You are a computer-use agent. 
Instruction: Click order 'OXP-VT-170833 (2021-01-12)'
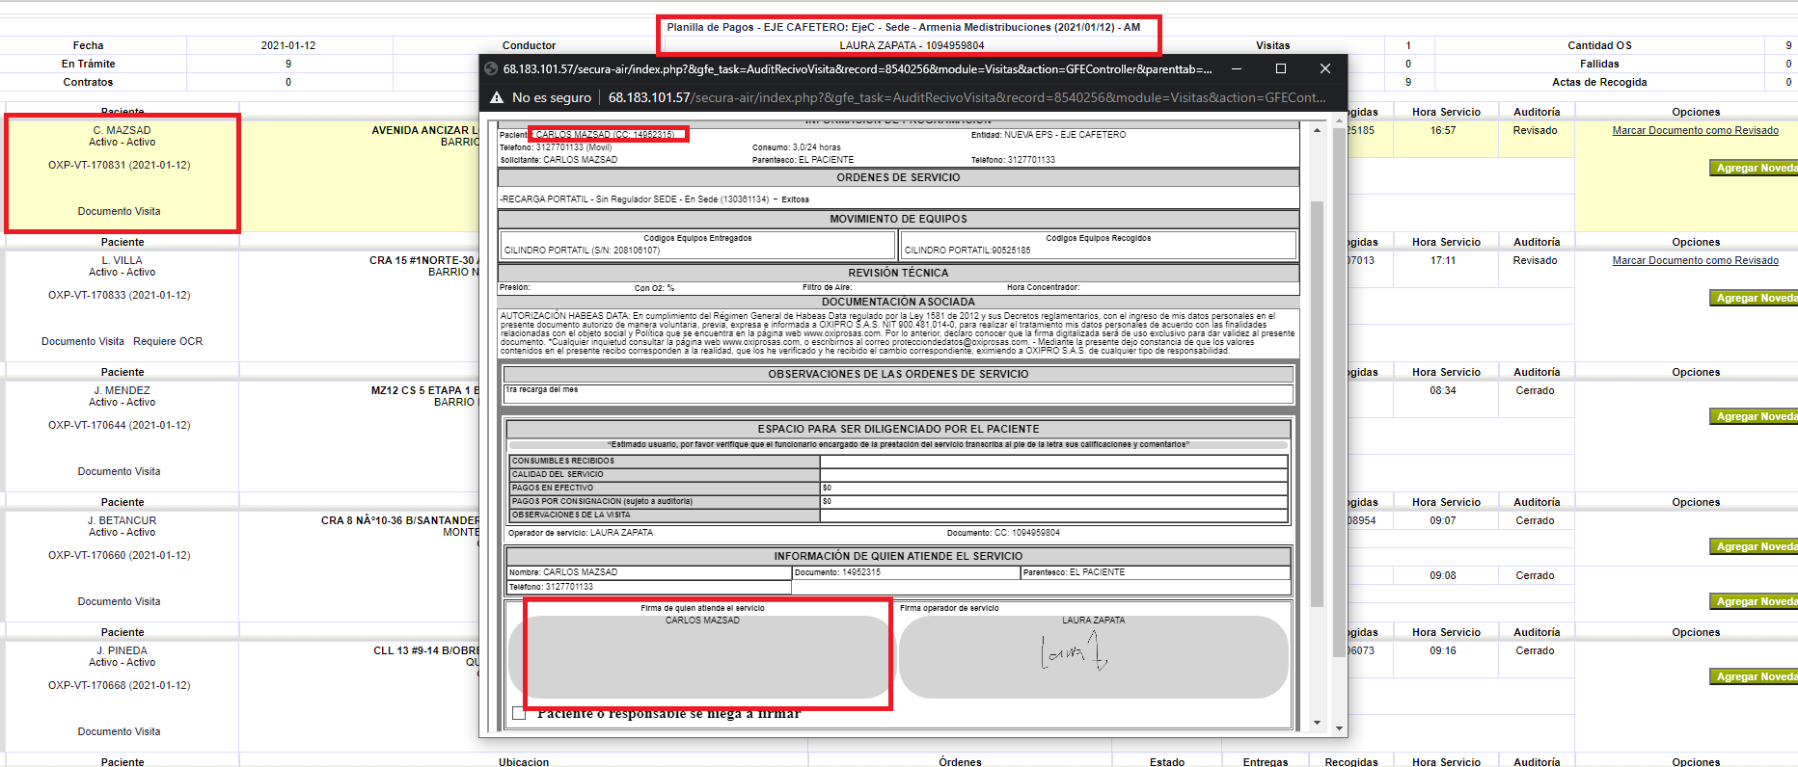tap(120, 295)
